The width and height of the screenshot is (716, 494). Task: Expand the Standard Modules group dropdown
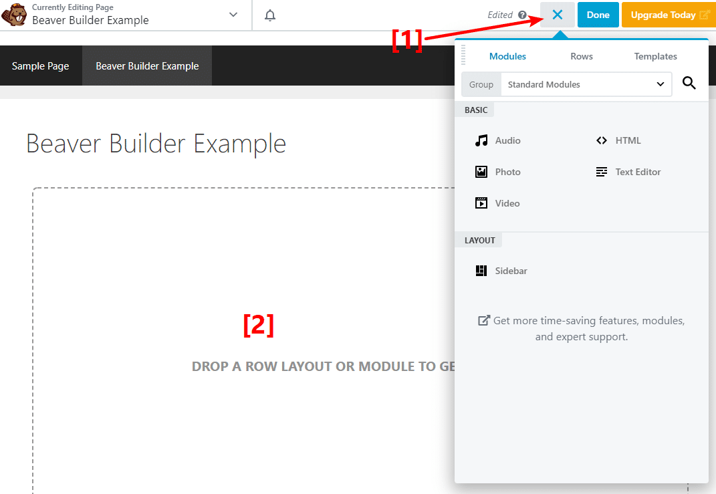[x=586, y=84]
